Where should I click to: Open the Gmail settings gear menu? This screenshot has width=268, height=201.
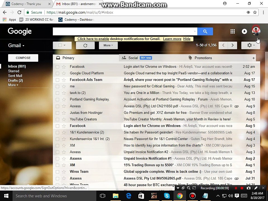point(251,45)
